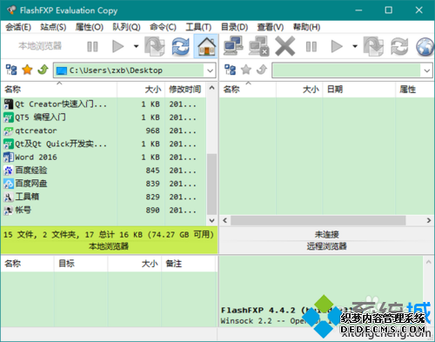Switch to local browser home icon
This screenshot has height=342, width=435.
(x=206, y=46)
